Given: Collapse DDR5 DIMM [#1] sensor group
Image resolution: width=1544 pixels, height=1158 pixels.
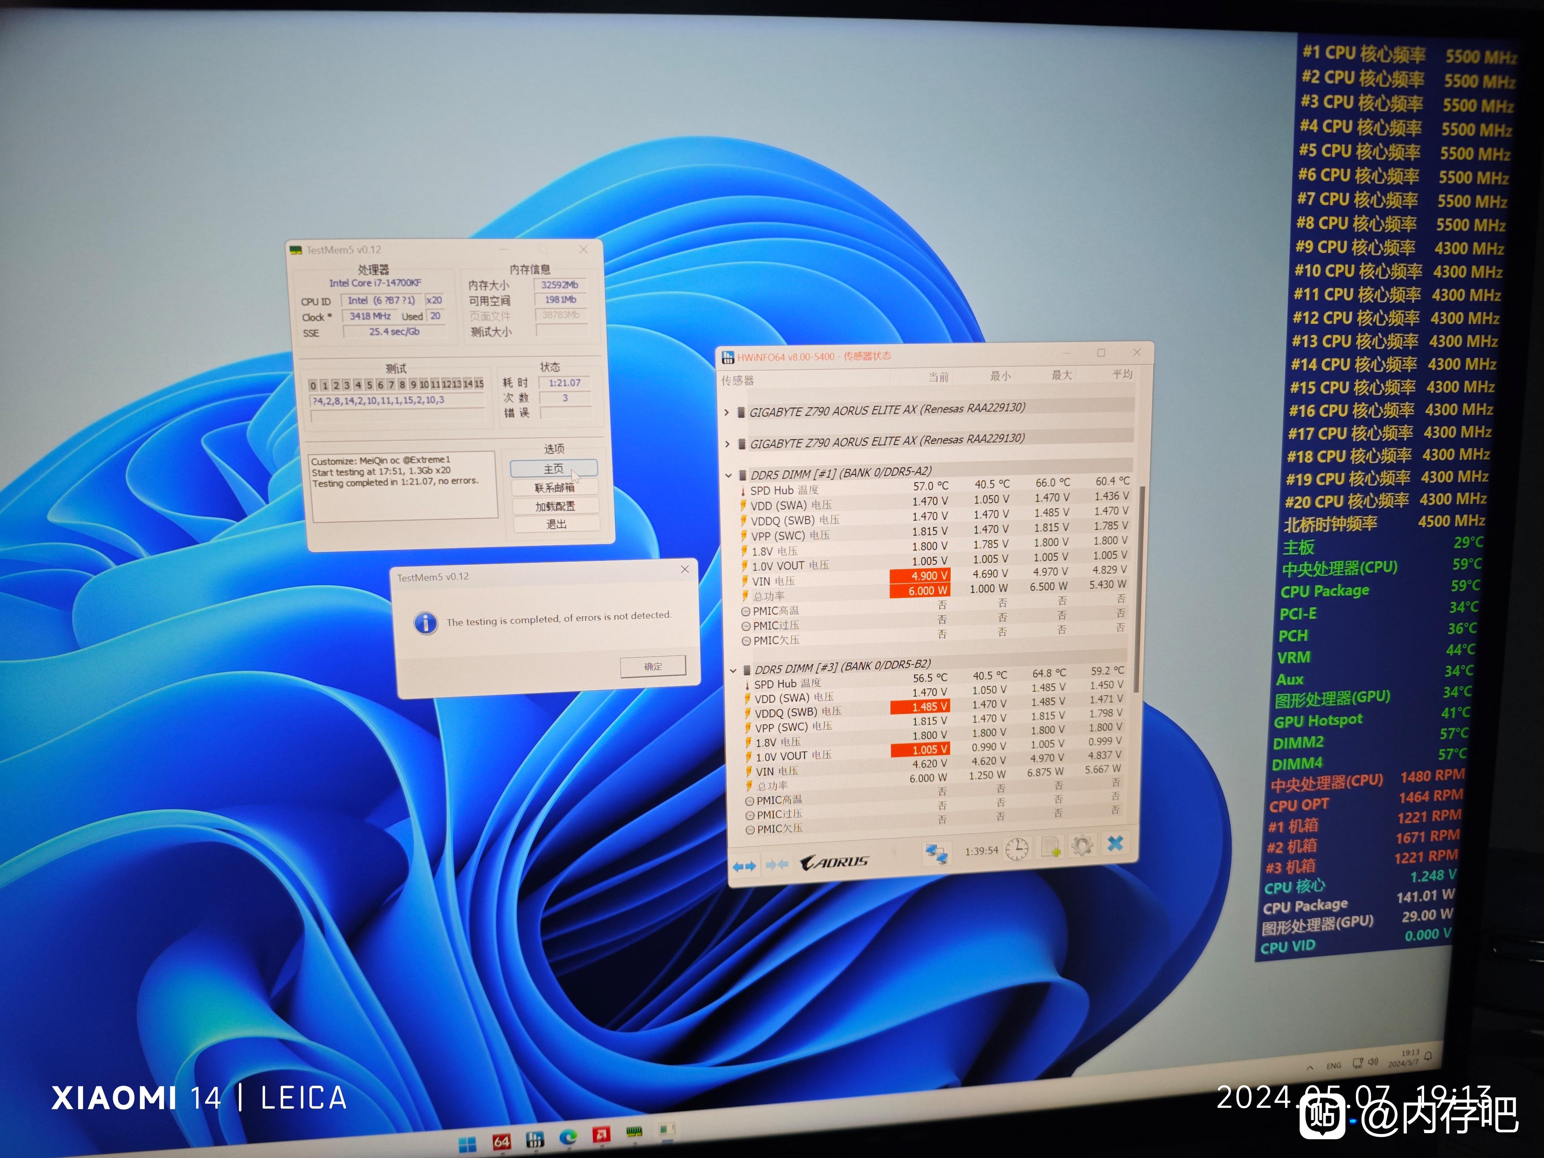Looking at the screenshot, I should pyautogui.click(x=728, y=475).
